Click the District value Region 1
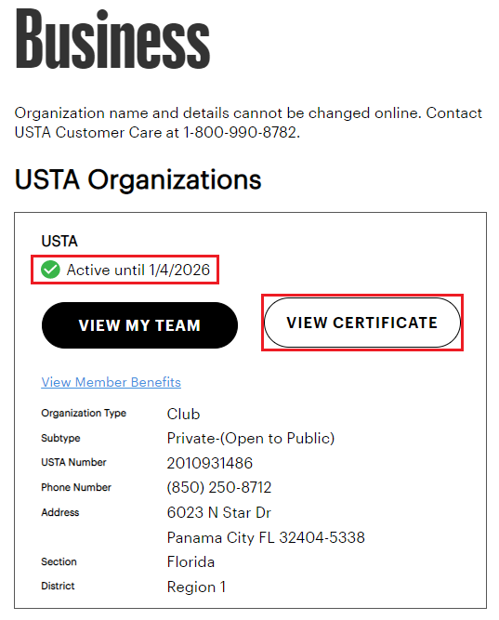Viewport: 499px width, 620px height. coord(196,587)
